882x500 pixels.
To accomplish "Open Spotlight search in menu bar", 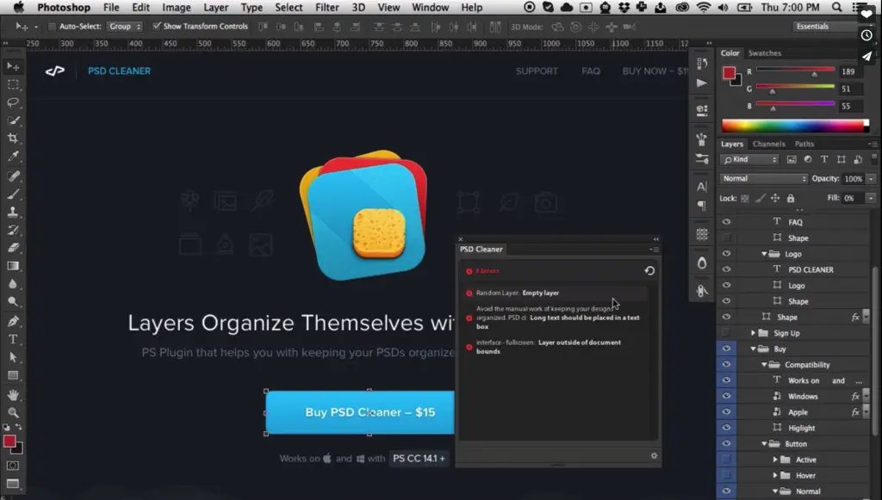I will click(837, 7).
